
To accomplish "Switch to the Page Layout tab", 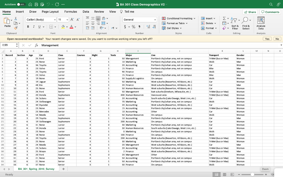I will pos(50,12).
